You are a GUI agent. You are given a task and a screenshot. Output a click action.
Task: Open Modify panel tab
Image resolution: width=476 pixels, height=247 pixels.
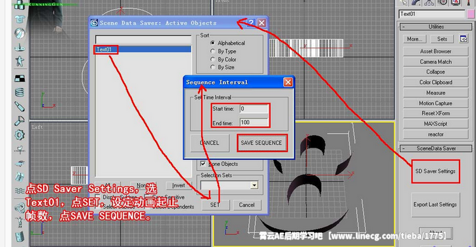(x=416, y=3)
